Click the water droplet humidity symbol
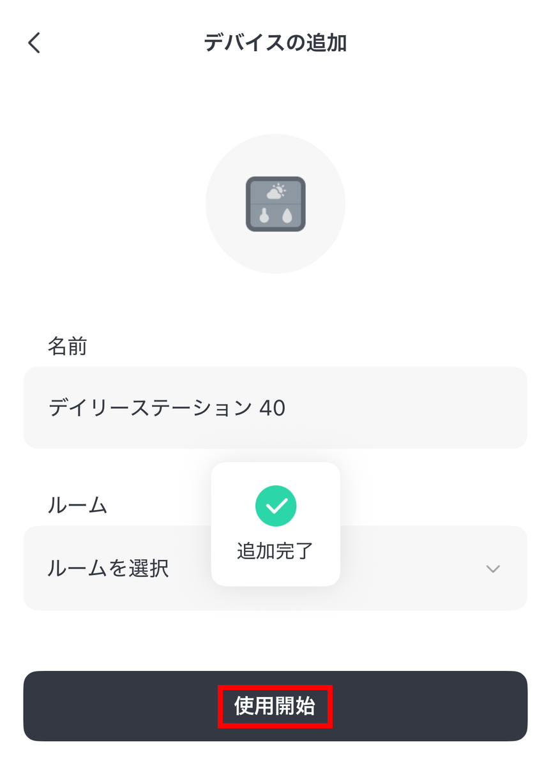 click(x=289, y=217)
